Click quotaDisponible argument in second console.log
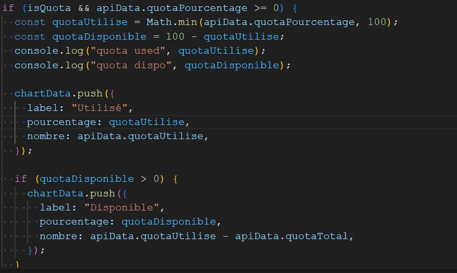The height and width of the screenshot is (273, 457). (232, 65)
